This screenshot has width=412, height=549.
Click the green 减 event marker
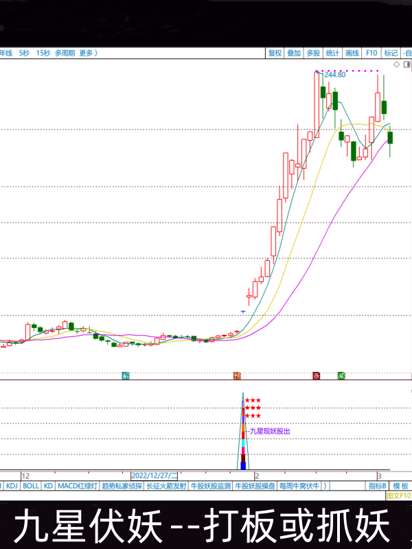341,375
